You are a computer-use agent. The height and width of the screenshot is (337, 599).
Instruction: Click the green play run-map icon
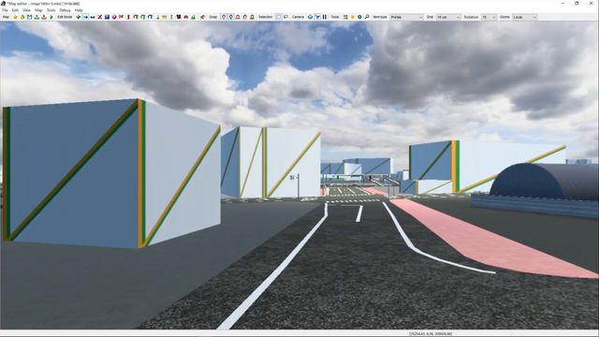coord(51,17)
